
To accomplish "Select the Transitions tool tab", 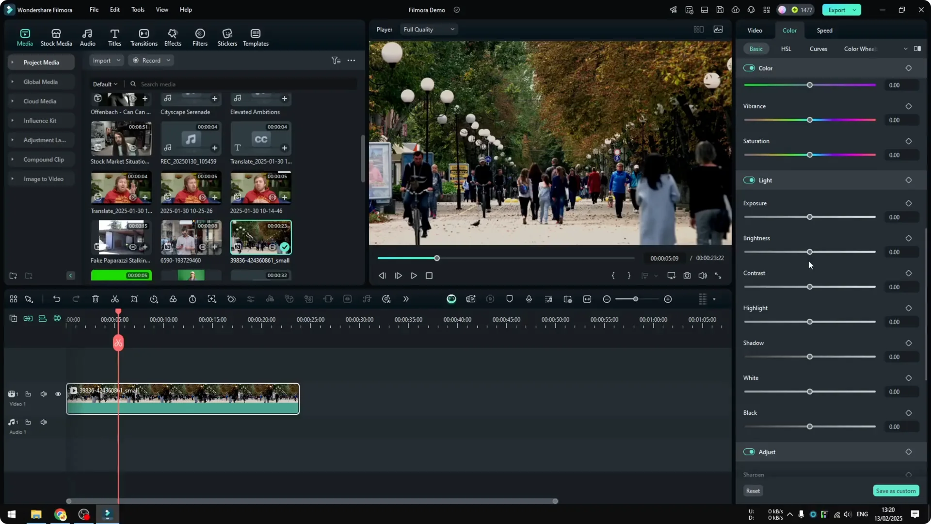I will coord(144,37).
